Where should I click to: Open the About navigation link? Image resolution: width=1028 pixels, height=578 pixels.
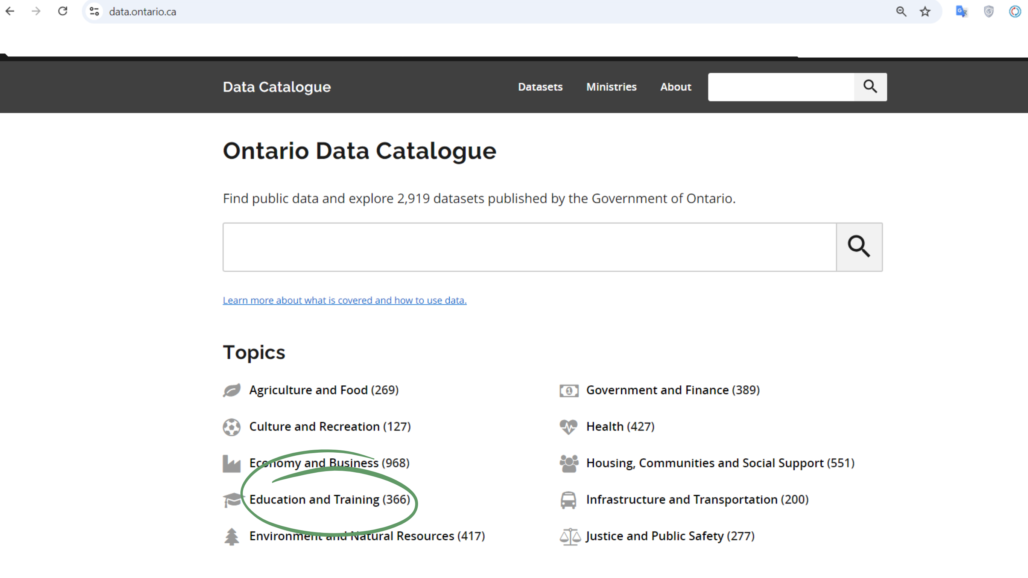pos(675,87)
